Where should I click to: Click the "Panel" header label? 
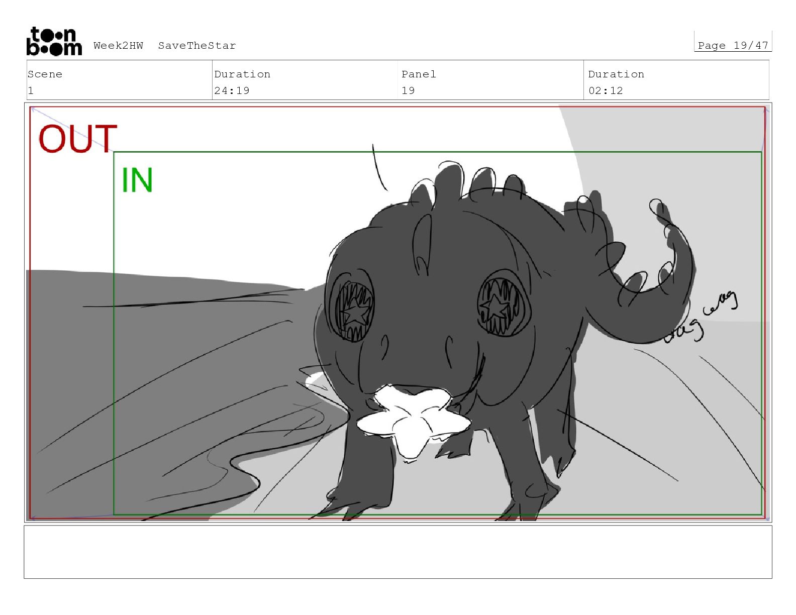coord(419,74)
